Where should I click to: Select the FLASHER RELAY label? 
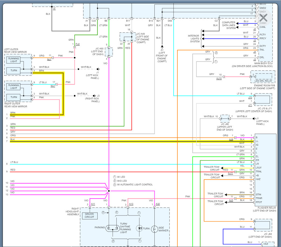(267, 208)
